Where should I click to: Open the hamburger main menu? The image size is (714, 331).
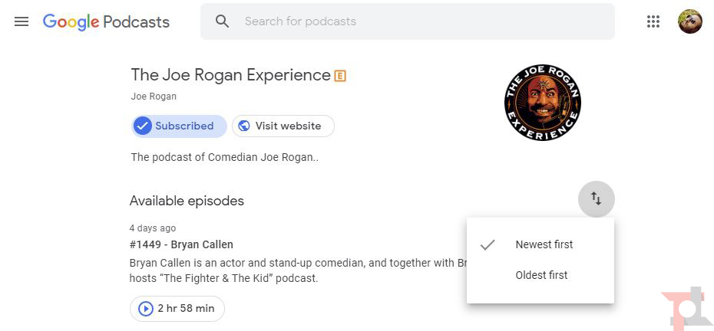pyautogui.click(x=21, y=21)
